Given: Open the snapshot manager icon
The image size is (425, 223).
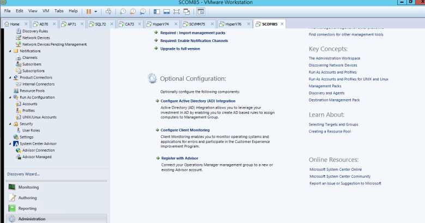Looking at the screenshot, I should tap(142, 11).
